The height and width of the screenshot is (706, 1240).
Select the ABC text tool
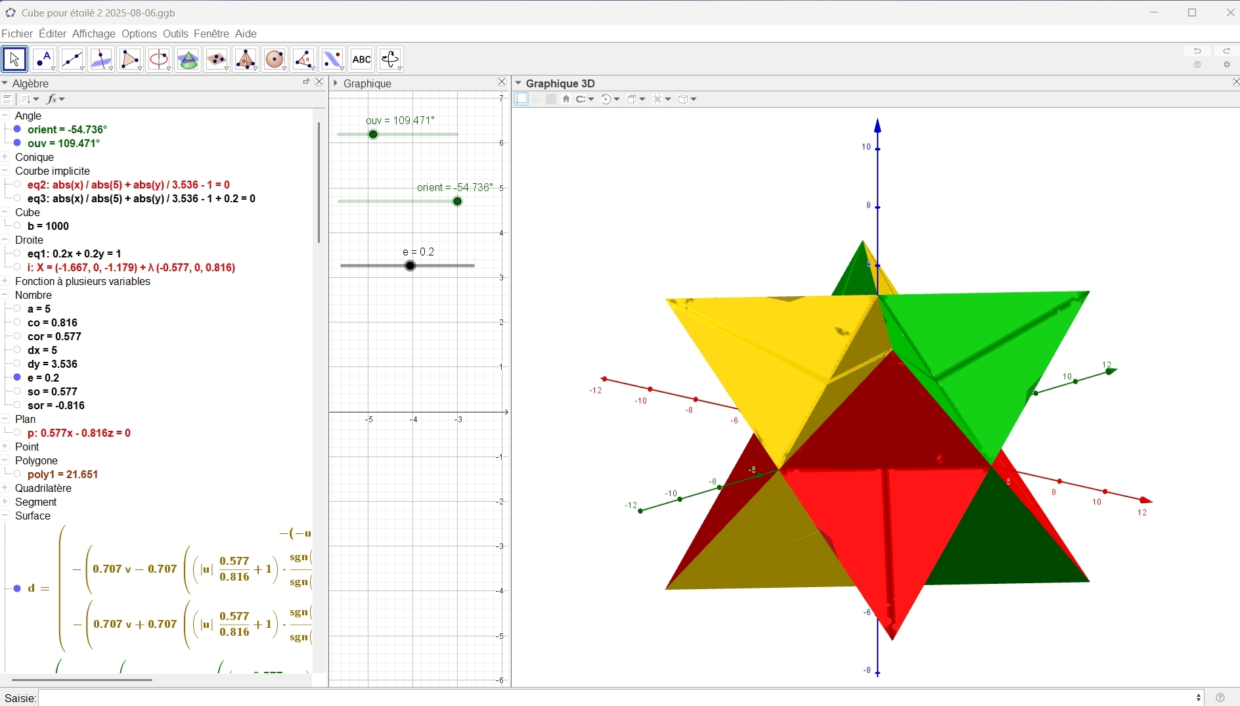coord(361,60)
